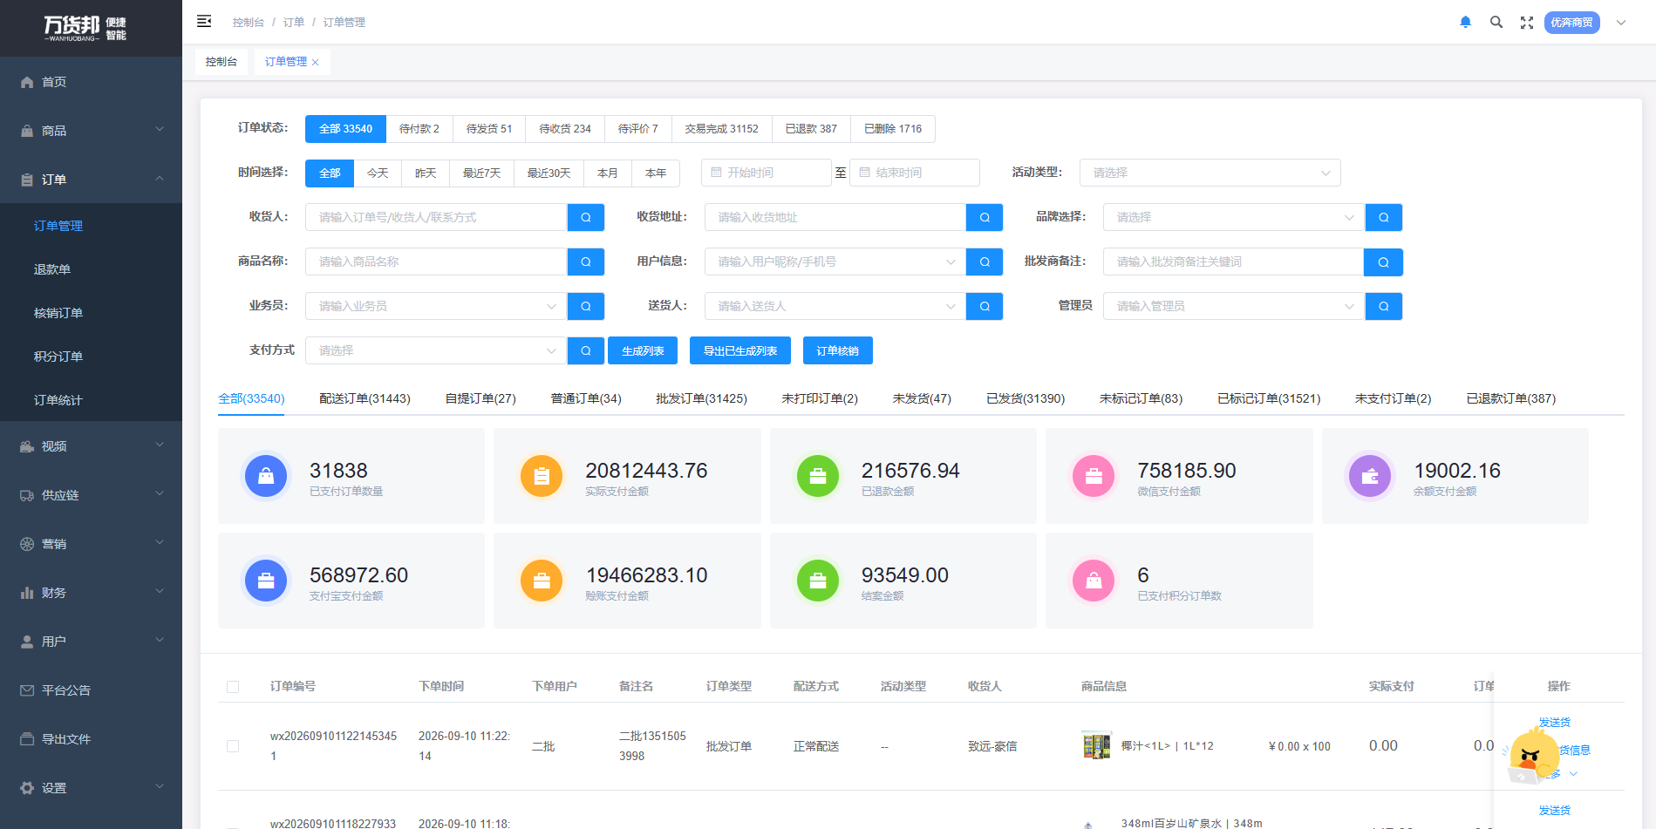1656x829 pixels.
Task: Select 今天 time range
Action: pyautogui.click(x=378, y=173)
